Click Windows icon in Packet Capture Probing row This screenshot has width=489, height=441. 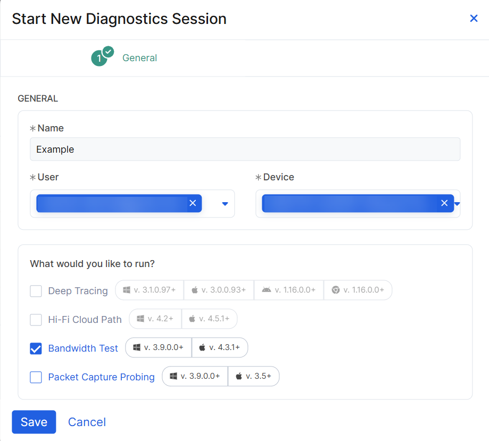tap(173, 376)
